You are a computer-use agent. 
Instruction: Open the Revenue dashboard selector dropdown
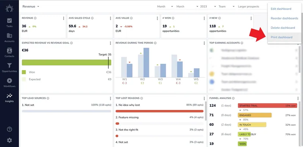tap(31, 6)
